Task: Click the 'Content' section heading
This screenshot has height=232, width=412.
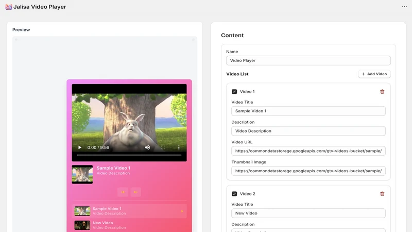Action: tap(232, 35)
